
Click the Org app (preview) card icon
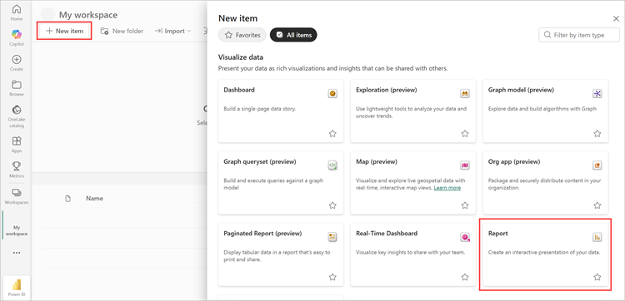click(x=597, y=165)
